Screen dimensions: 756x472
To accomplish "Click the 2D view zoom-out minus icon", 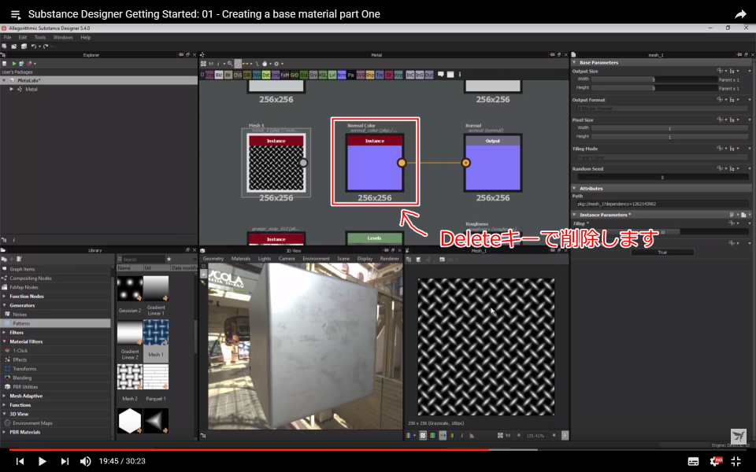I will [x=519, y=435].
